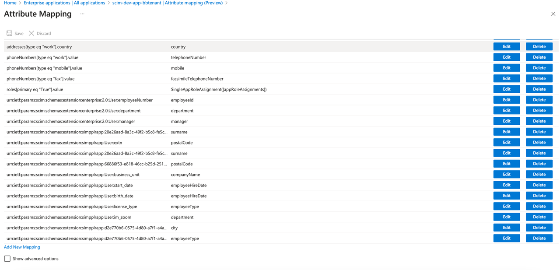Enable Show advanced options checkbox

point(7,259)
